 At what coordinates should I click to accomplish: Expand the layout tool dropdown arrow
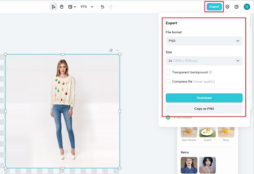(75, 7)
